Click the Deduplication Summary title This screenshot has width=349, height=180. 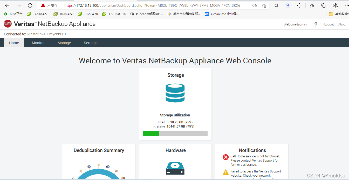[99, 150]
